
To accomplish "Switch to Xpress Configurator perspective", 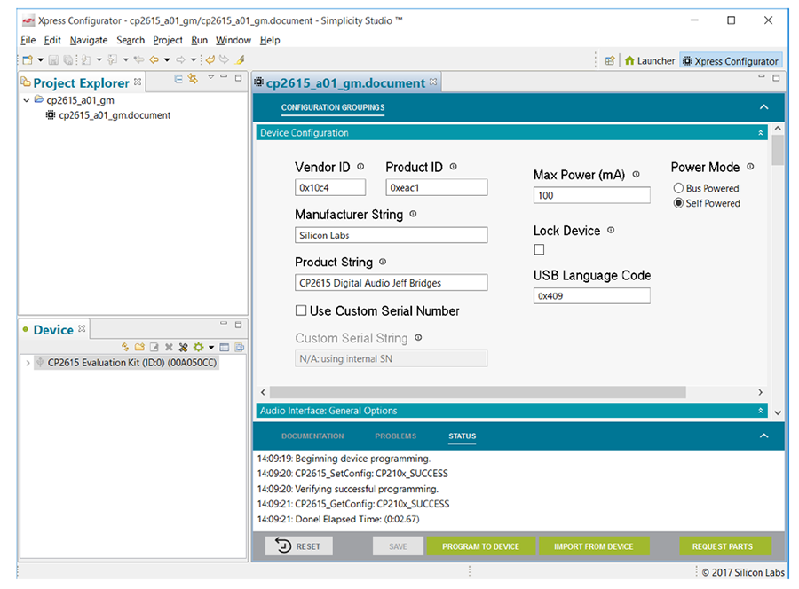I will click(731, 60).
